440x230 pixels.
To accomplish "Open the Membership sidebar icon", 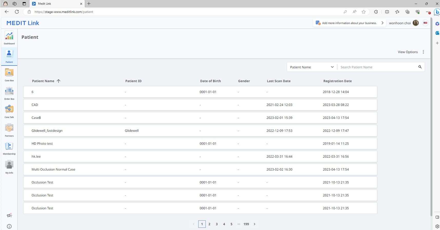I will (9, 148).
